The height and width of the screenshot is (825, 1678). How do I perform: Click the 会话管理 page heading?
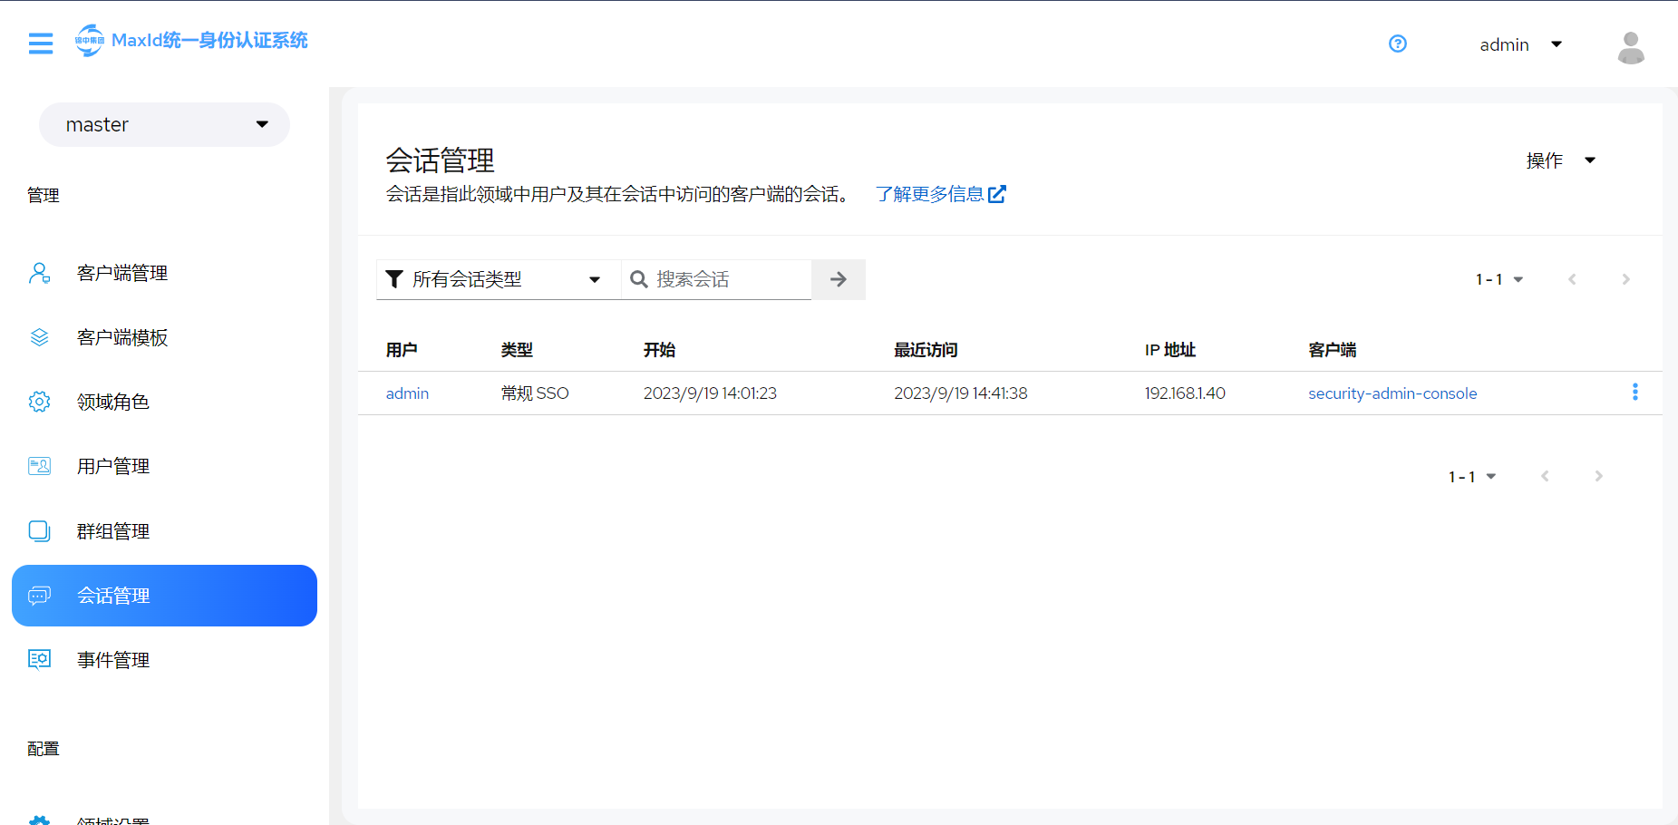point(440,160)
